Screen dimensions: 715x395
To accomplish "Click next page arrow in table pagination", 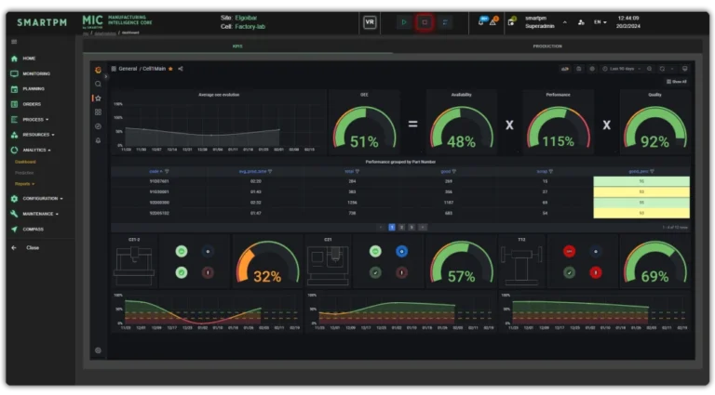I will pos(423,227).
